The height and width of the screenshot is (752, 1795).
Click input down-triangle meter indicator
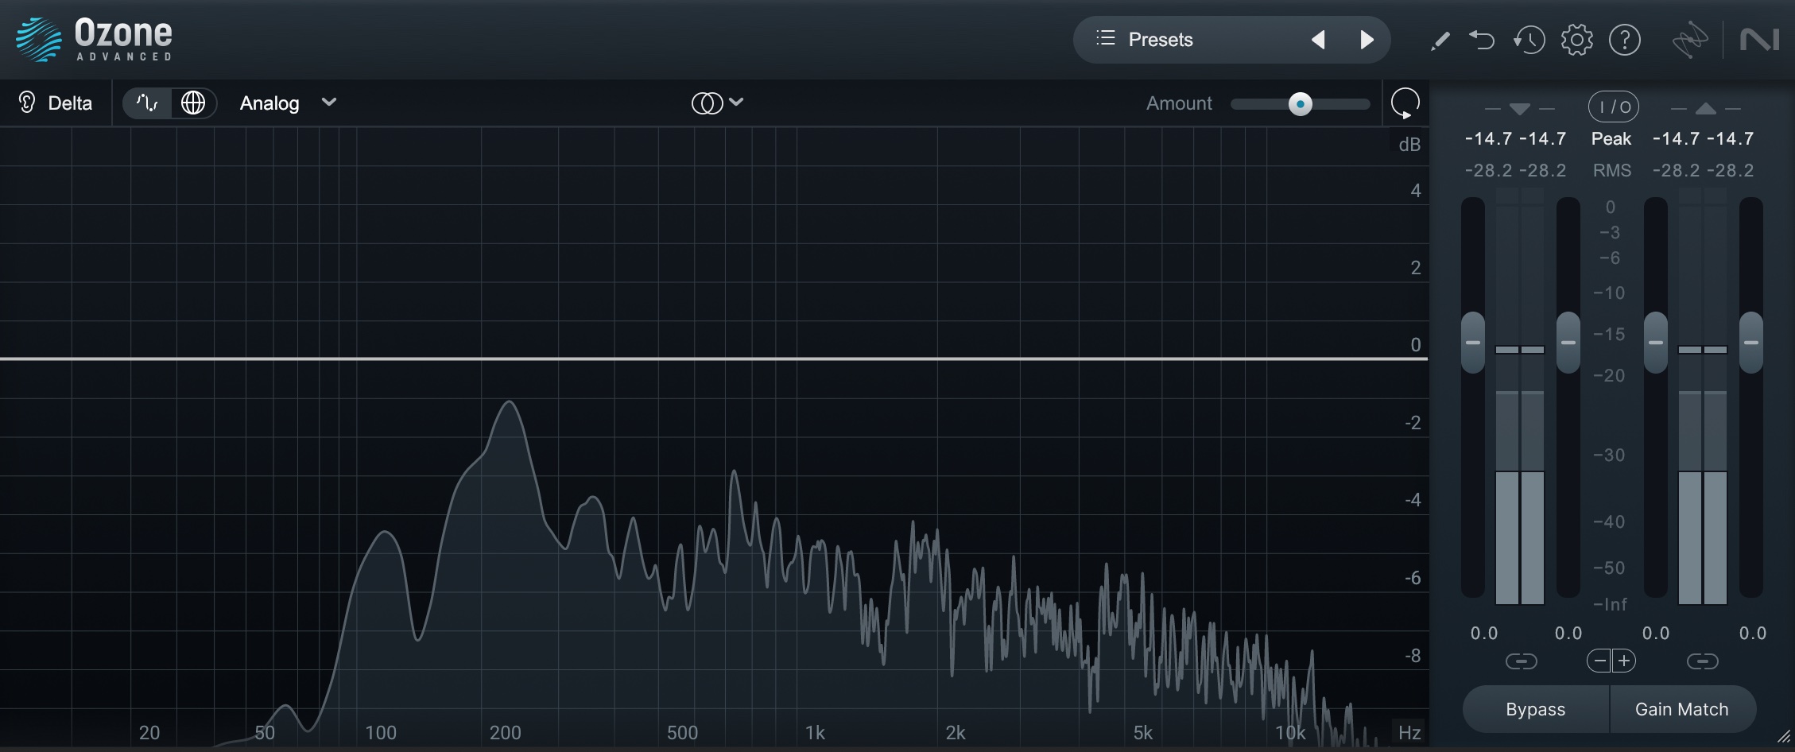click(1519, 109)
